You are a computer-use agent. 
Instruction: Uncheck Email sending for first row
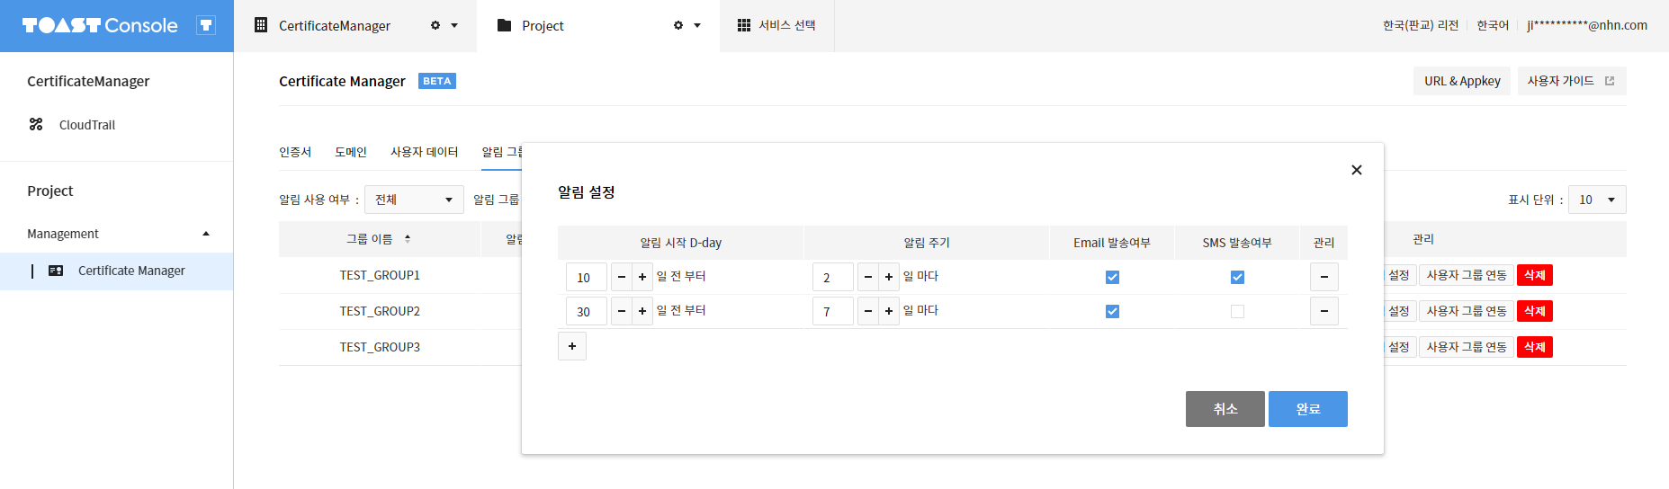[x=1112, y=277]
